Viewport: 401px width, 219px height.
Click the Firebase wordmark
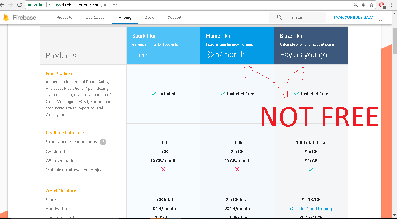pos(24,18)
